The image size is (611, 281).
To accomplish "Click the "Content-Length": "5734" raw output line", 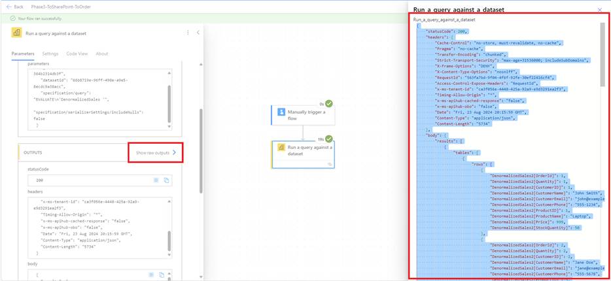I will pos(463,124).
